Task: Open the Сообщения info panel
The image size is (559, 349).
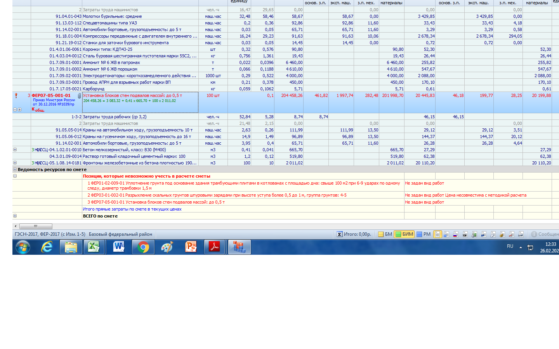Action: click(x=545, y=234)
